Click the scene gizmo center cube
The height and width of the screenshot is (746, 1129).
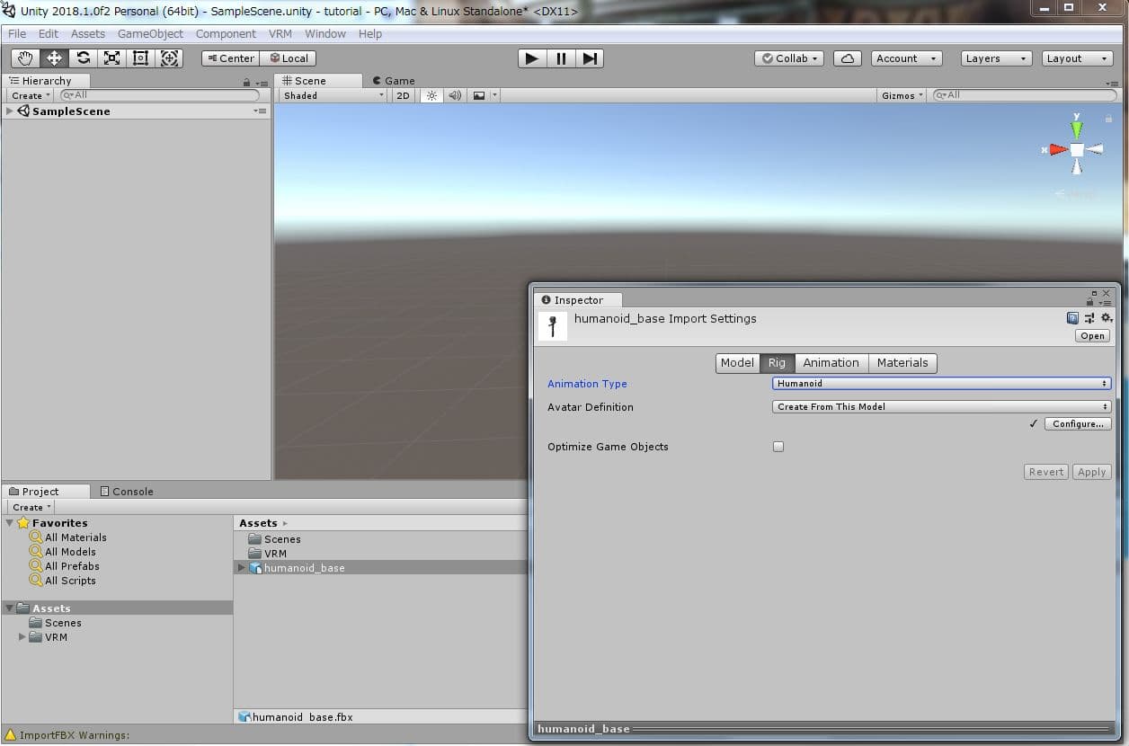1077,150
